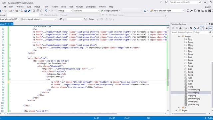Click the Visual Micro serial monitor icon

tap(85, 19)
